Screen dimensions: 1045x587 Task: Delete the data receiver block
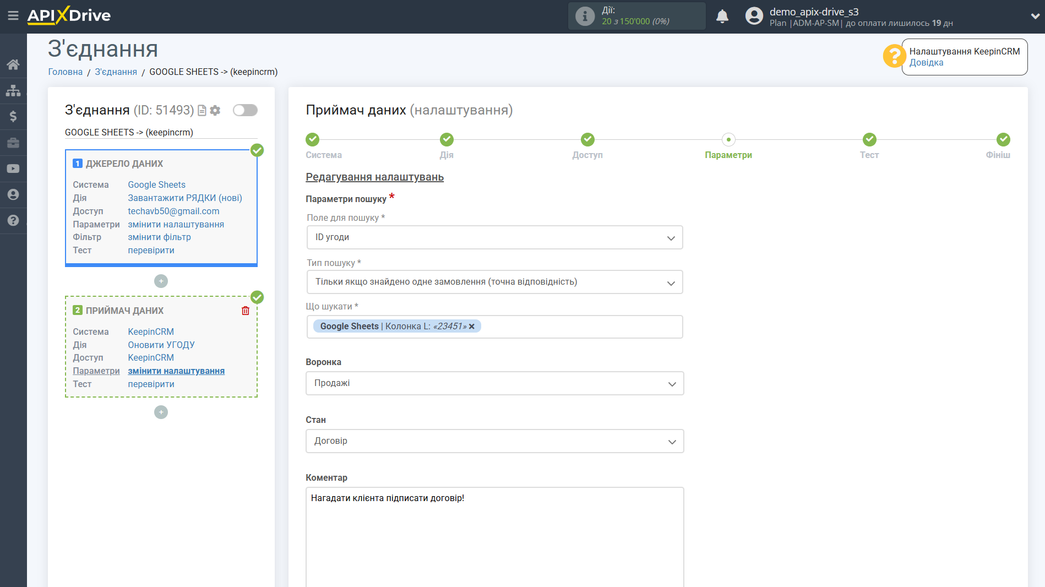(x=246, y=311)
